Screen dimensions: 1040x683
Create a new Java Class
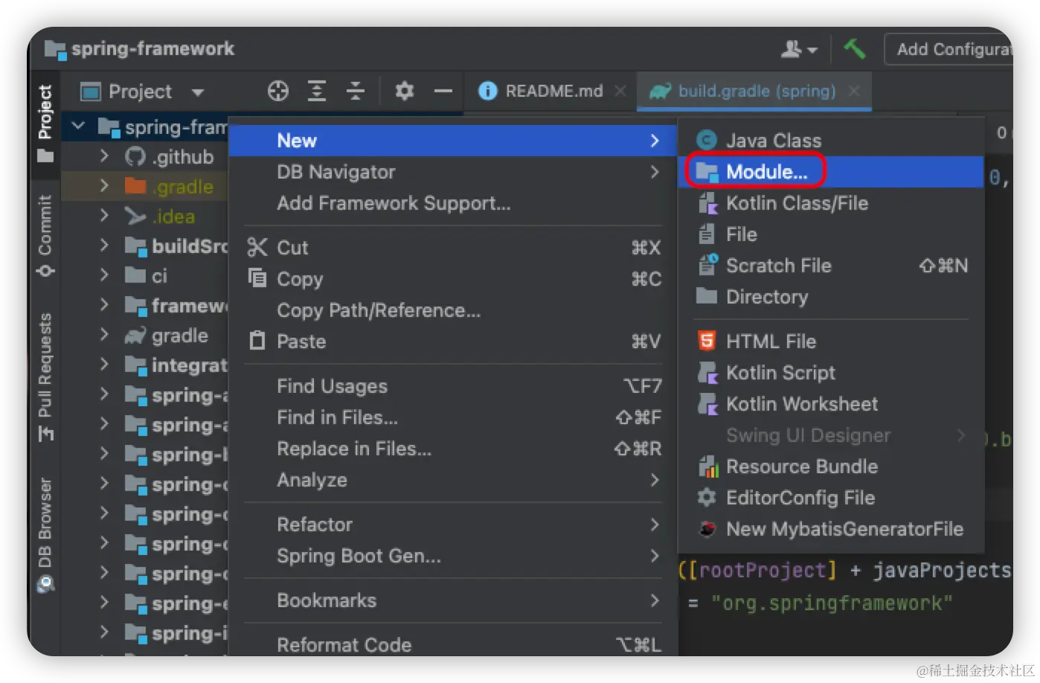(831, 141)
